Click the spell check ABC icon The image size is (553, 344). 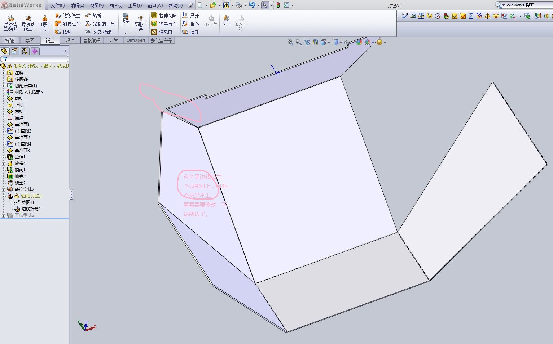(405, 16)
